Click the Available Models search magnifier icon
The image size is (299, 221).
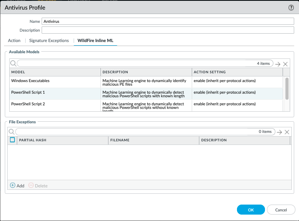(13, 63)
